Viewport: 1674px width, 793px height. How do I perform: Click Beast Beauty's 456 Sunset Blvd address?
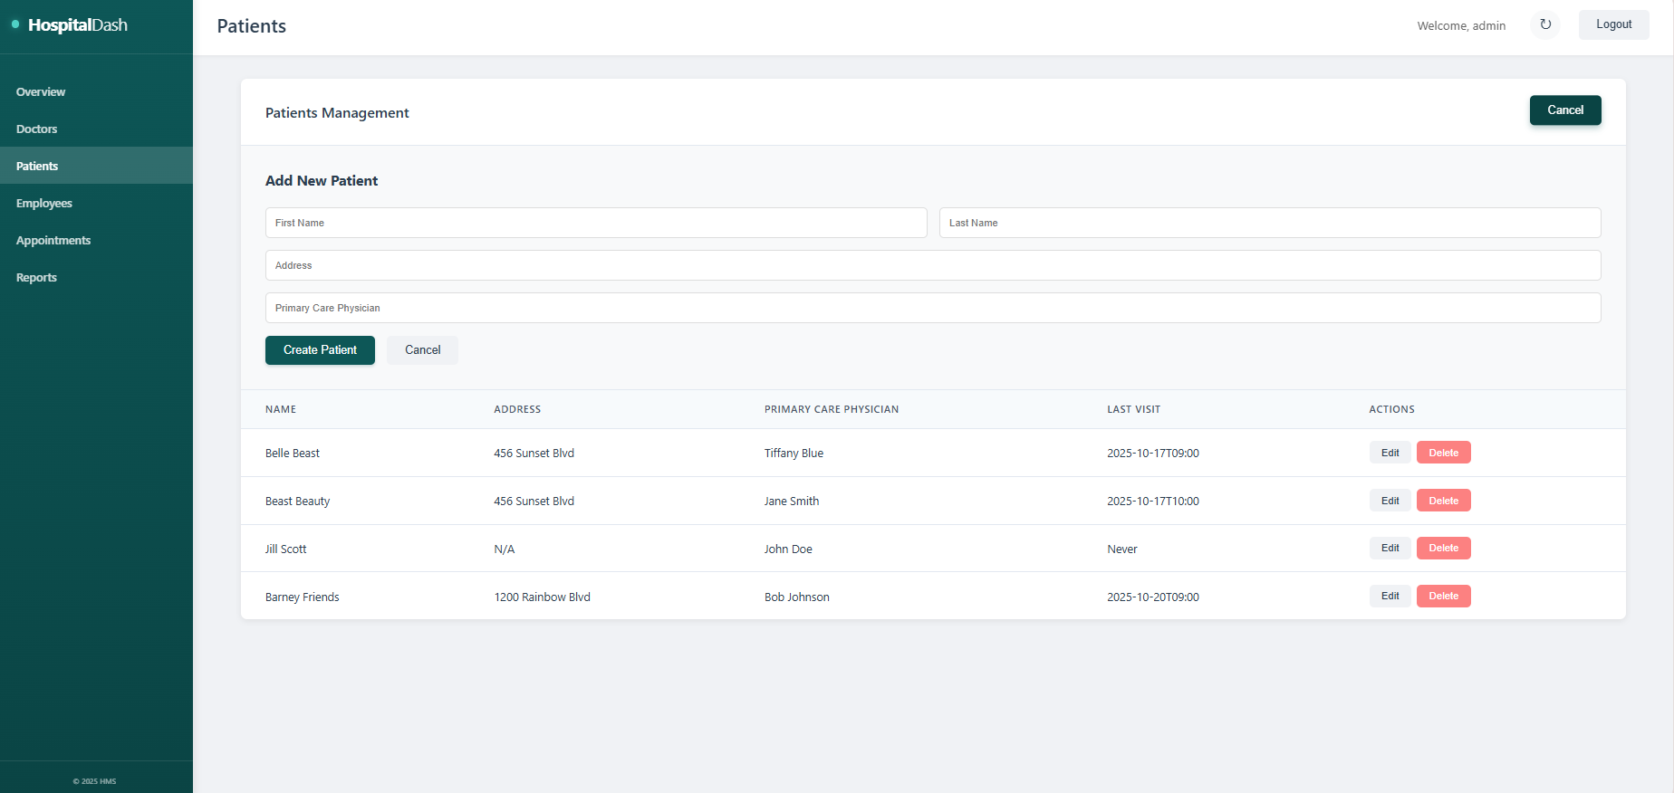[x=534, y=502]
